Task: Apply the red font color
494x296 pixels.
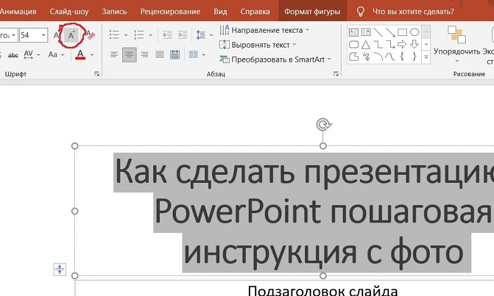Action: 80,54
